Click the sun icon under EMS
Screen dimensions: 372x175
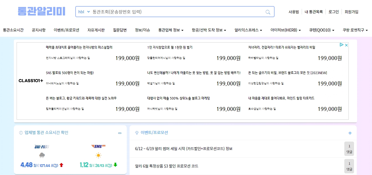tap(99, 155)
